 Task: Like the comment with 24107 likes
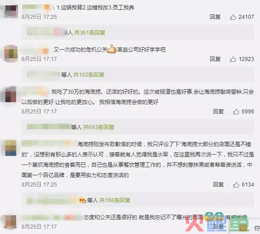coord(233,17)
